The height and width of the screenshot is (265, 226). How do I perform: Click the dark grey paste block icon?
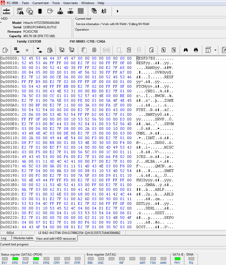click(94, 50)
